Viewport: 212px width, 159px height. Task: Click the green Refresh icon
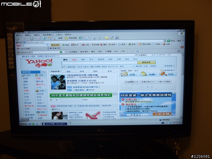tap(44, 38)
